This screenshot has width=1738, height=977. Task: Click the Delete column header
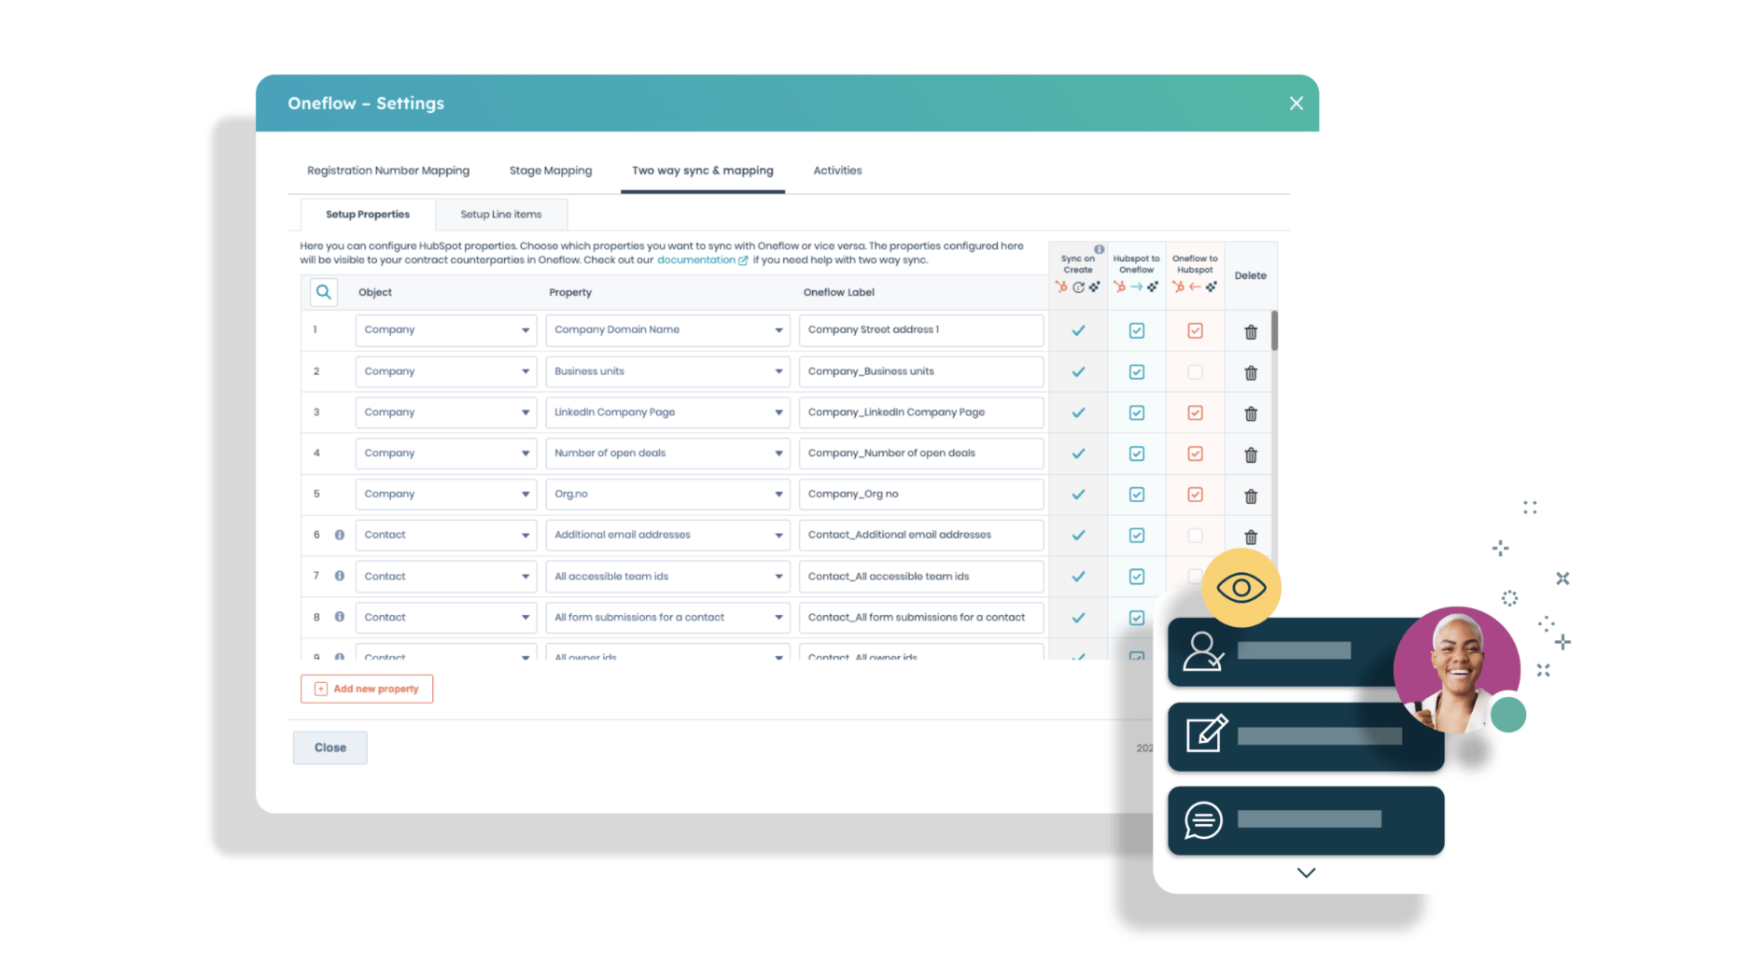click(1250, 275)
